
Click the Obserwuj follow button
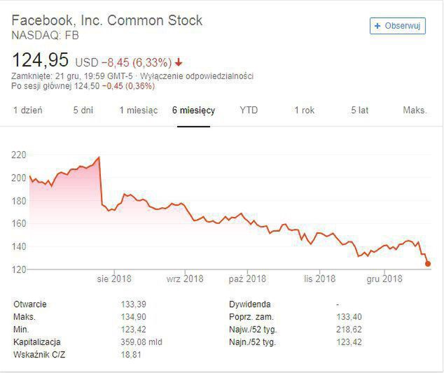click(x=398, y=26)
